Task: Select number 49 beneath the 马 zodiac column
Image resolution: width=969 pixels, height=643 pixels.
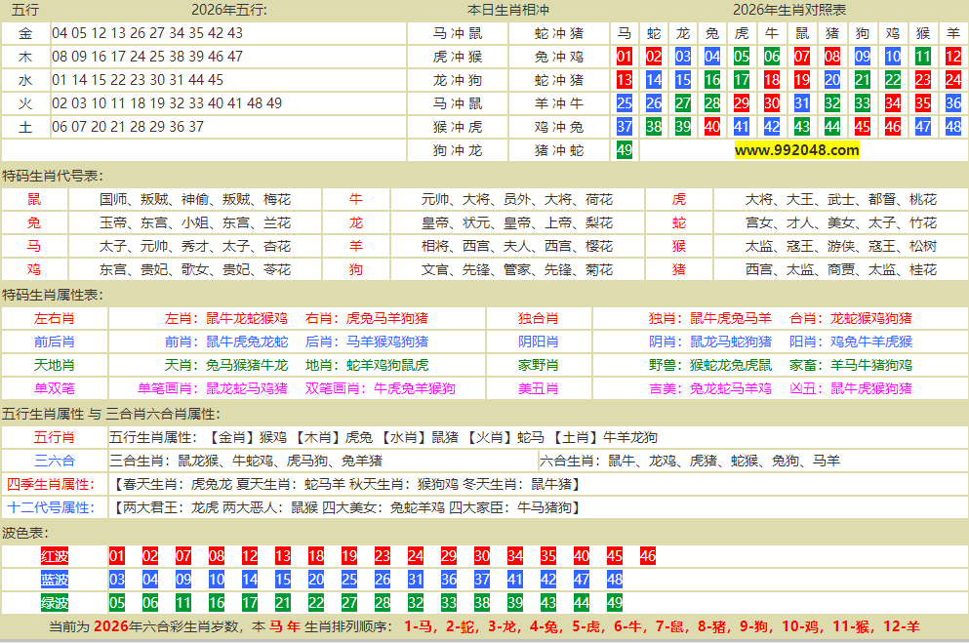Action: [625, 150]
